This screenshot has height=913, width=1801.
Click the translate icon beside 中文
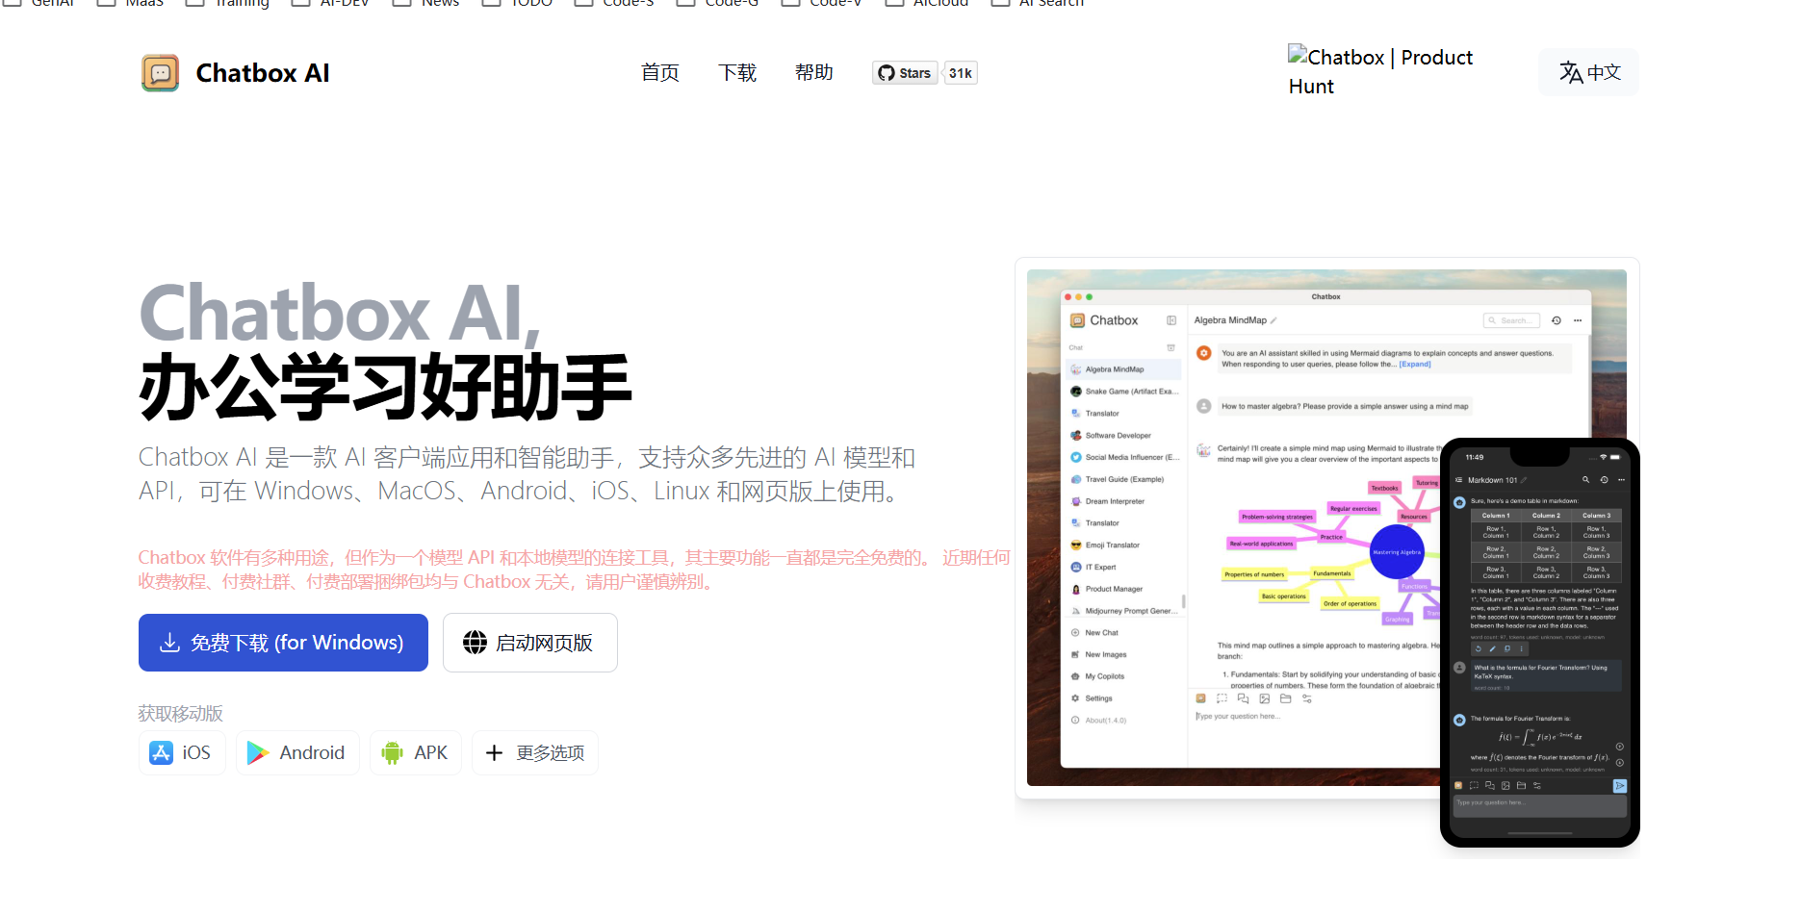click(x=1571, y=72)
